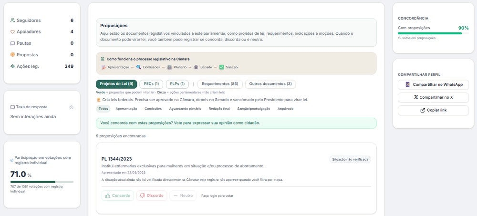
Task: Click Compartilhar no WhatsApp button
Action: [x=433, y=84]
